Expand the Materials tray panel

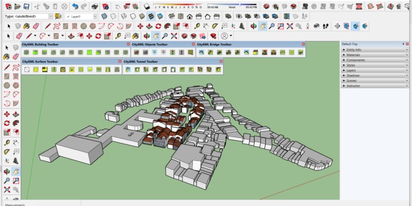click(375, 55)
